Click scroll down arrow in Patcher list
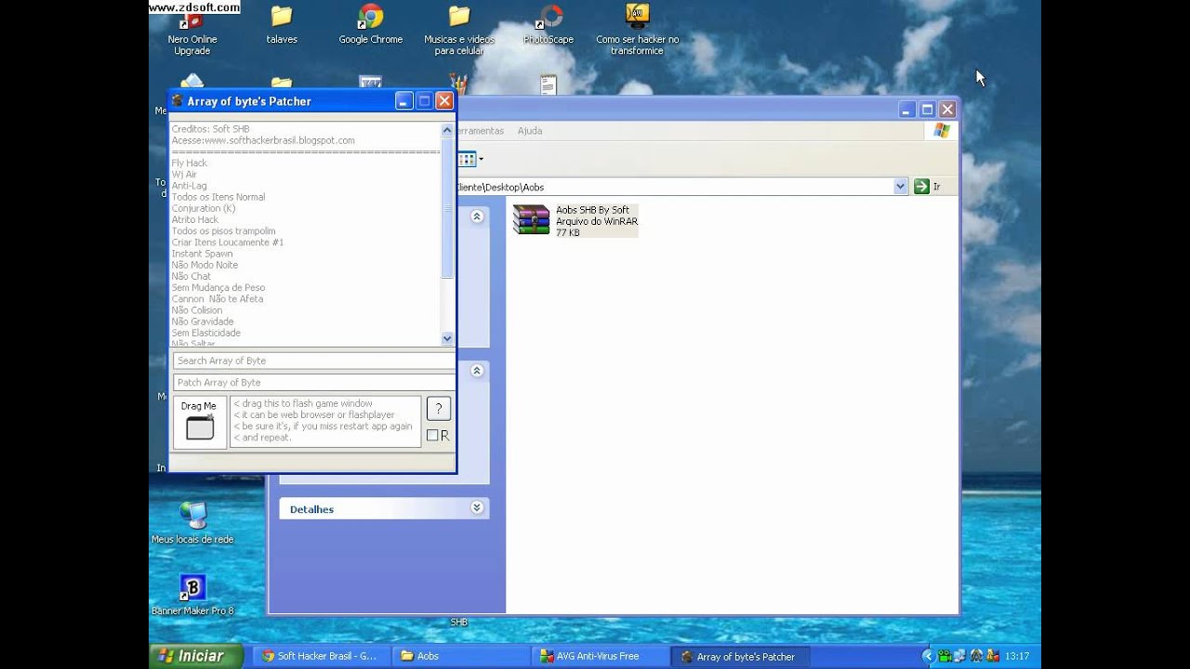This screenshot has height=669, width=1190. pos(447,338)
